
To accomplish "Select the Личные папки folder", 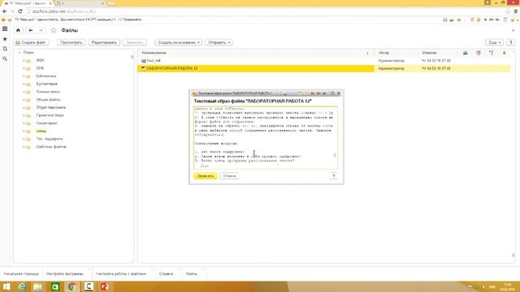I will pyautogui.click(x=48, y=92).
